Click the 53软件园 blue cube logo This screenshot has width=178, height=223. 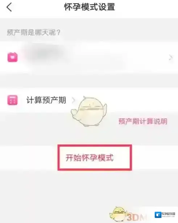(x=158, y=215)
